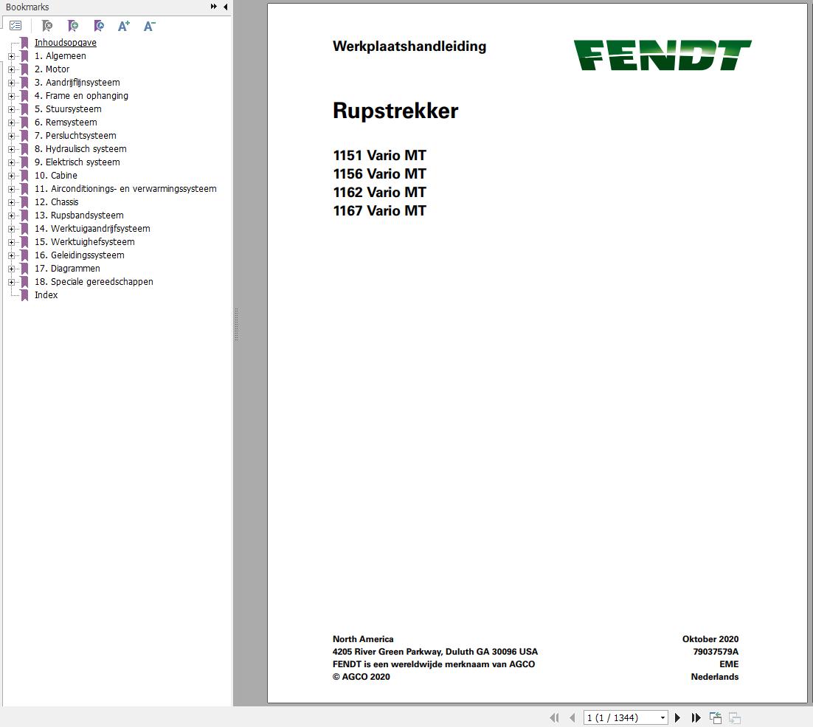The height and width of the screenshot is (727, 813).
Task: Click the bookmark icon beside 6. Remsysteem
Action: pyautogui.click(x=24, y=123)
